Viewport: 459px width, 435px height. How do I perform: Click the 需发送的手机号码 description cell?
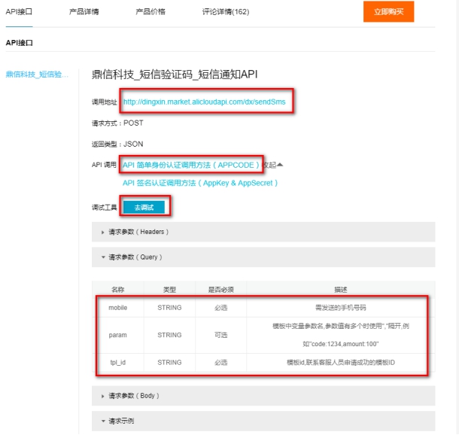click(x=341, y=308)
